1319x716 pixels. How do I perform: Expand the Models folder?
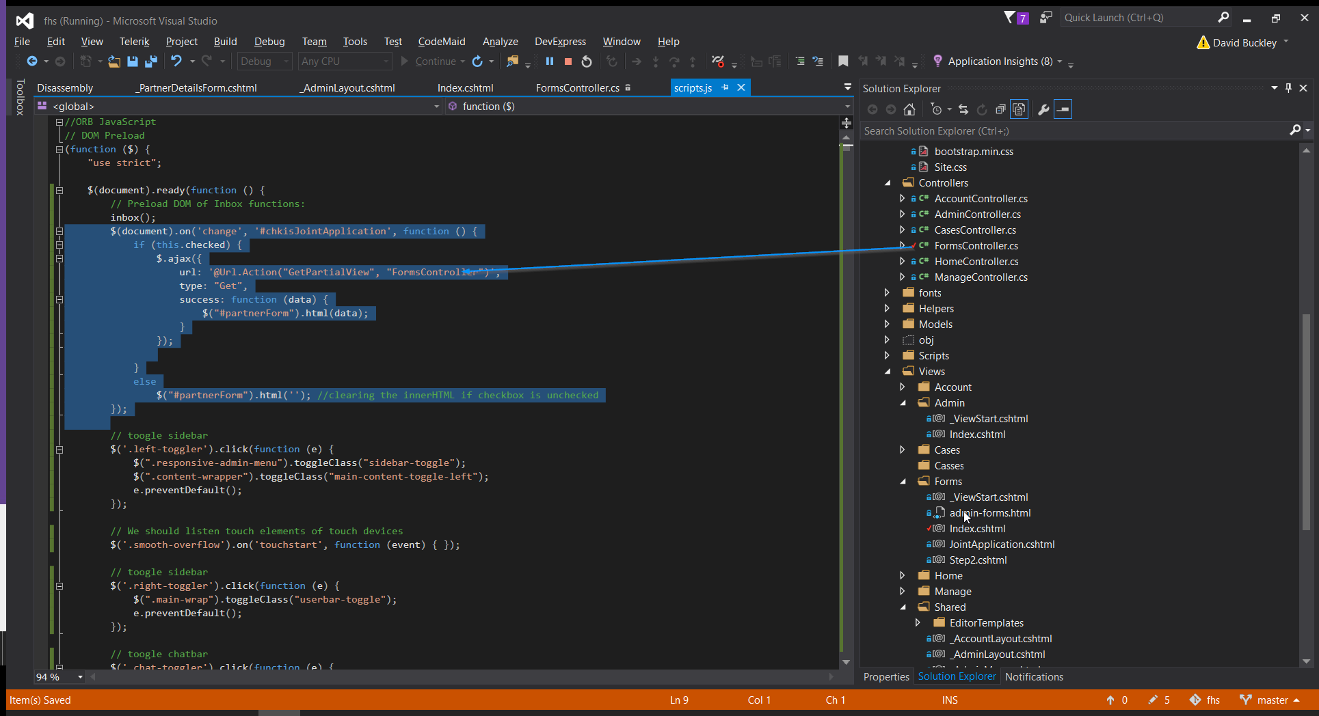click(887, 324)
